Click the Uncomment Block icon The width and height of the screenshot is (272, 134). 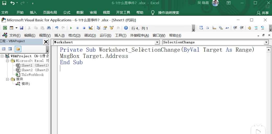pyautogui.click(x=262, y=28)
